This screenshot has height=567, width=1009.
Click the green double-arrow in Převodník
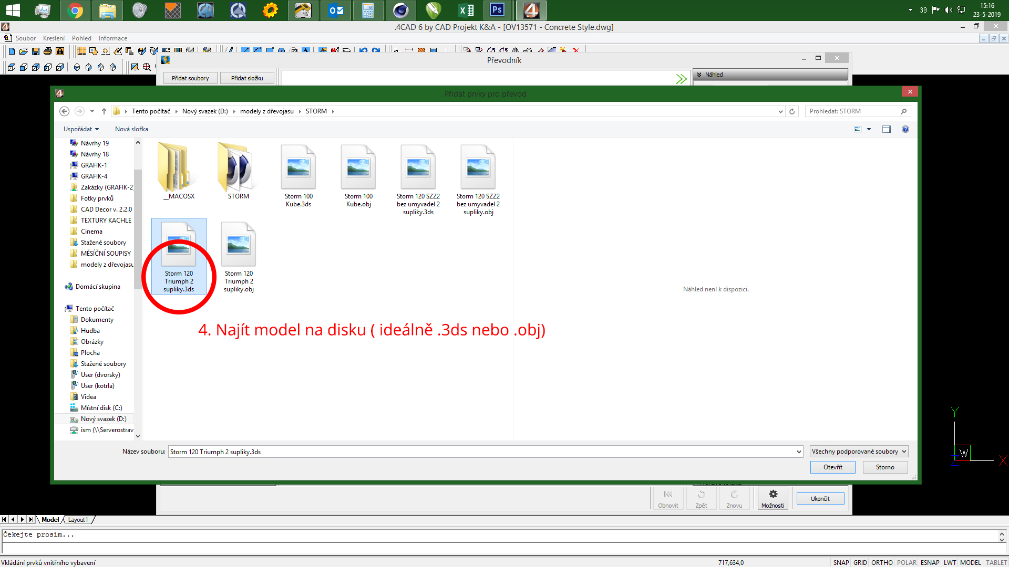pyautogui.click(x=681, y=79)
